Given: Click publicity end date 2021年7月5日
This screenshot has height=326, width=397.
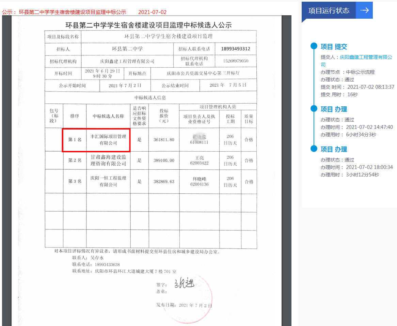Looking at the screenshot, I should 228,85.
